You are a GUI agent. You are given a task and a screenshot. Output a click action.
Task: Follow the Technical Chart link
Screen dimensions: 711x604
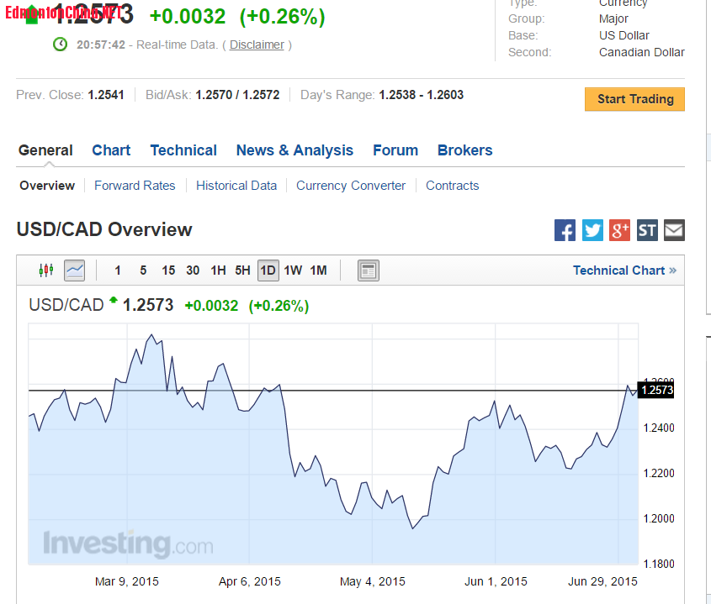coord(624,270)
